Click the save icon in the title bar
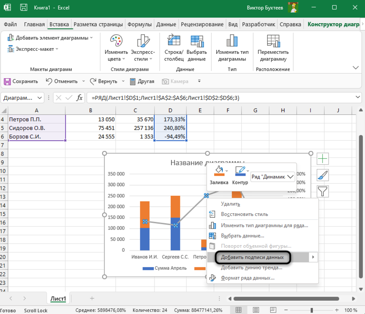The width and height of the screenshot is (365, 314). 24,7
